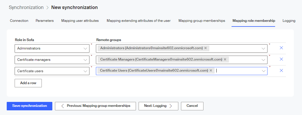This screenshot has height=115, width=302.
Task: Cancel the new synchronization
Action: tap(192, 106)
